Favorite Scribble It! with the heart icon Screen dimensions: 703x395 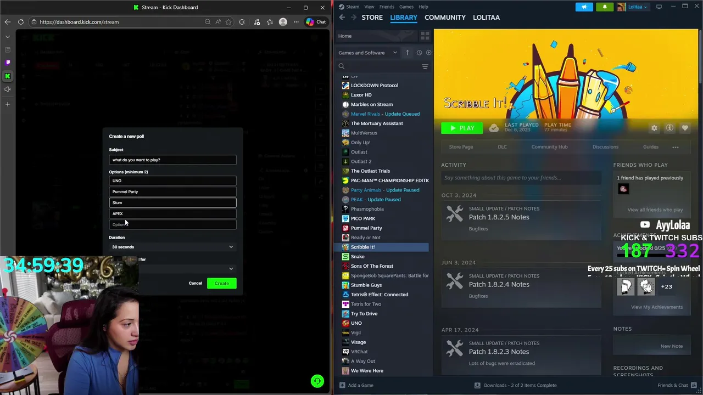click(685, 128)
